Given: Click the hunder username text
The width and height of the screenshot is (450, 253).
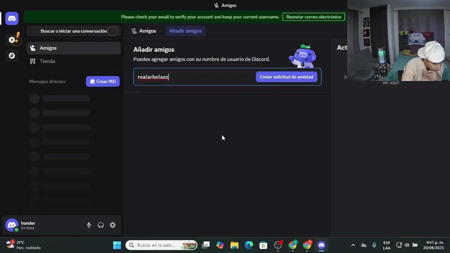Looking at the screenshot, I should point(28,223).
